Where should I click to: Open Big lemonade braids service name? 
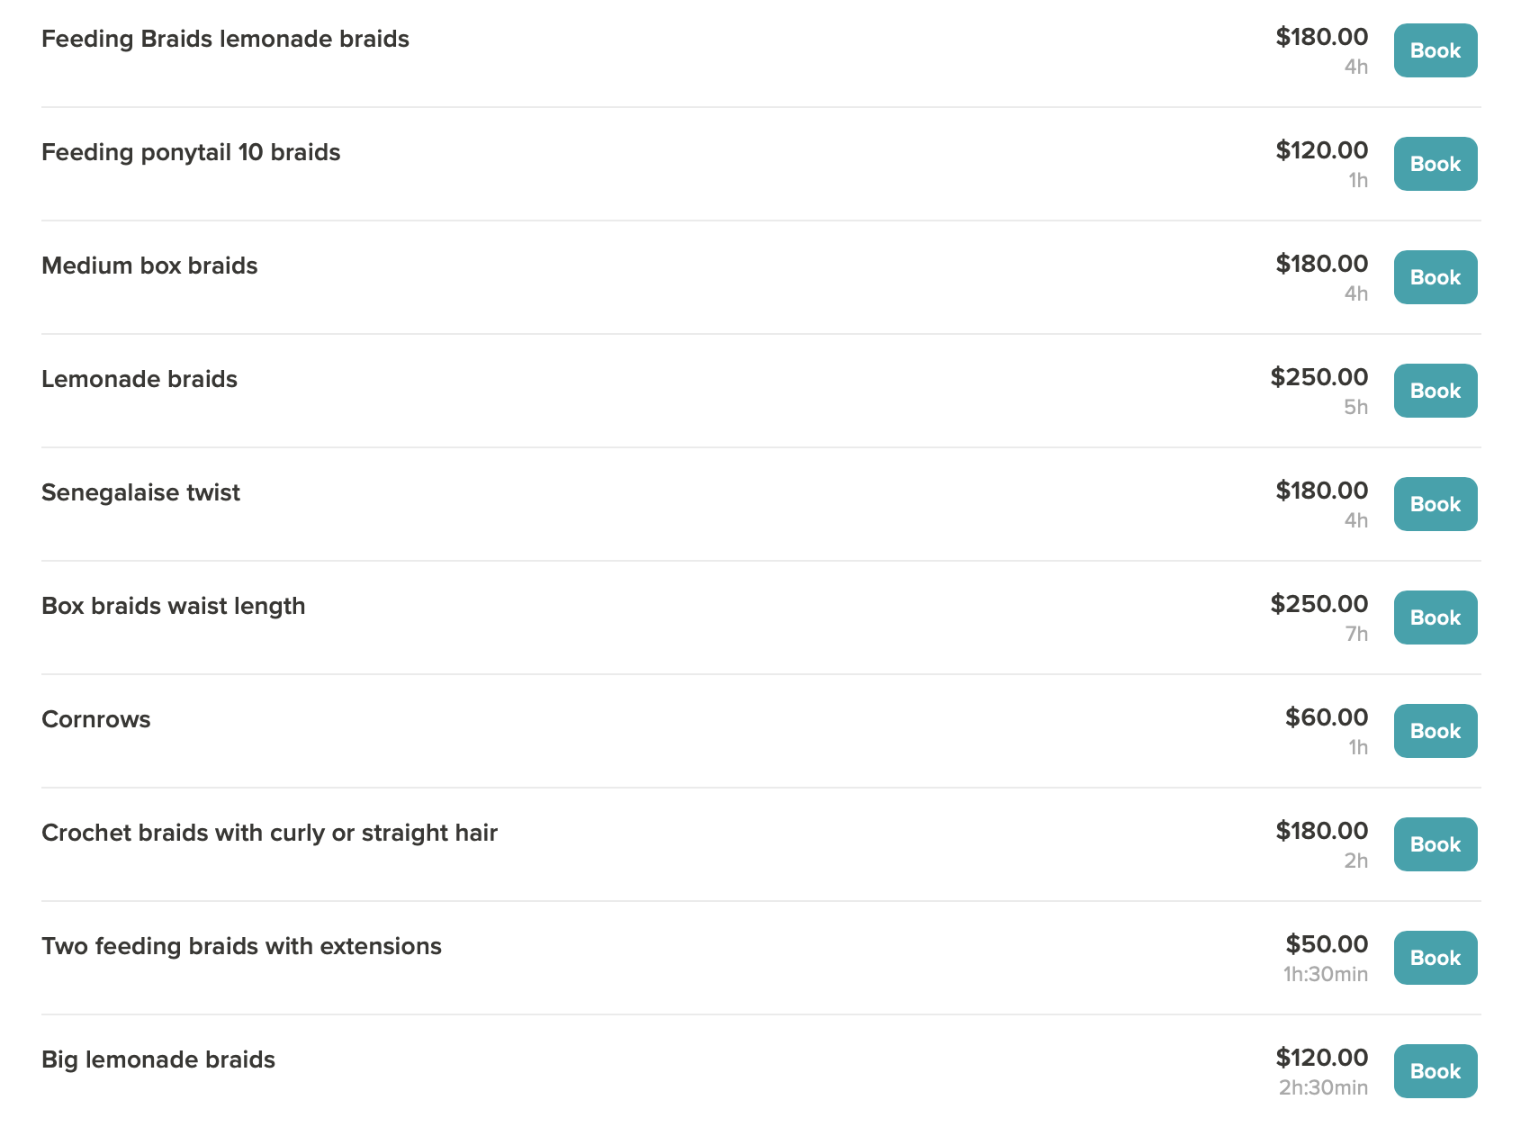158,1060
